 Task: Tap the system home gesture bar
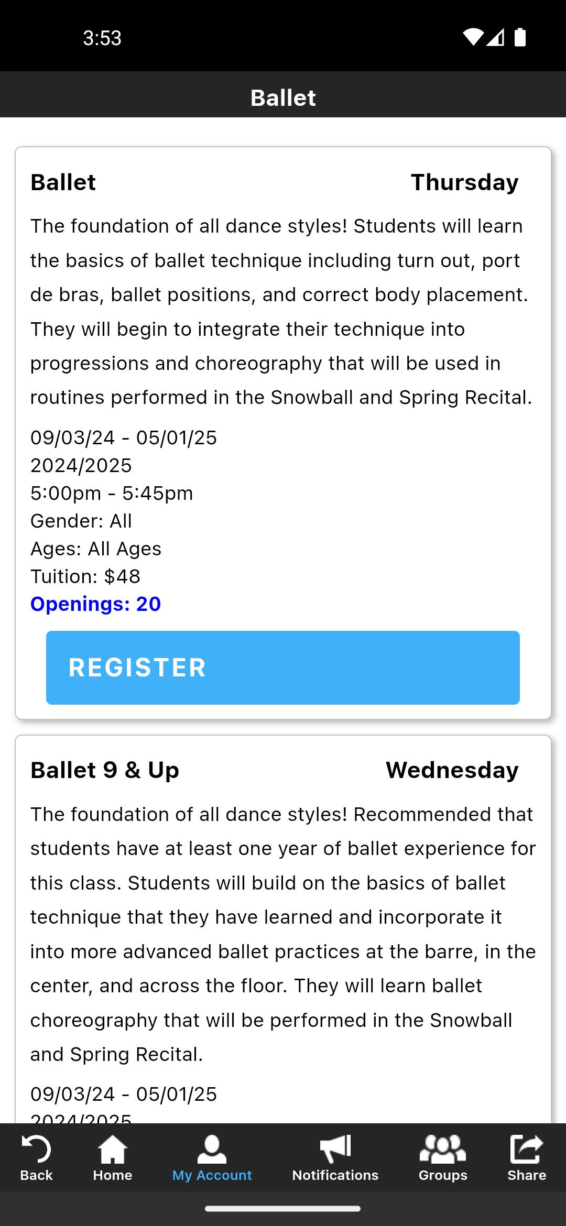tap(283, 1209)
